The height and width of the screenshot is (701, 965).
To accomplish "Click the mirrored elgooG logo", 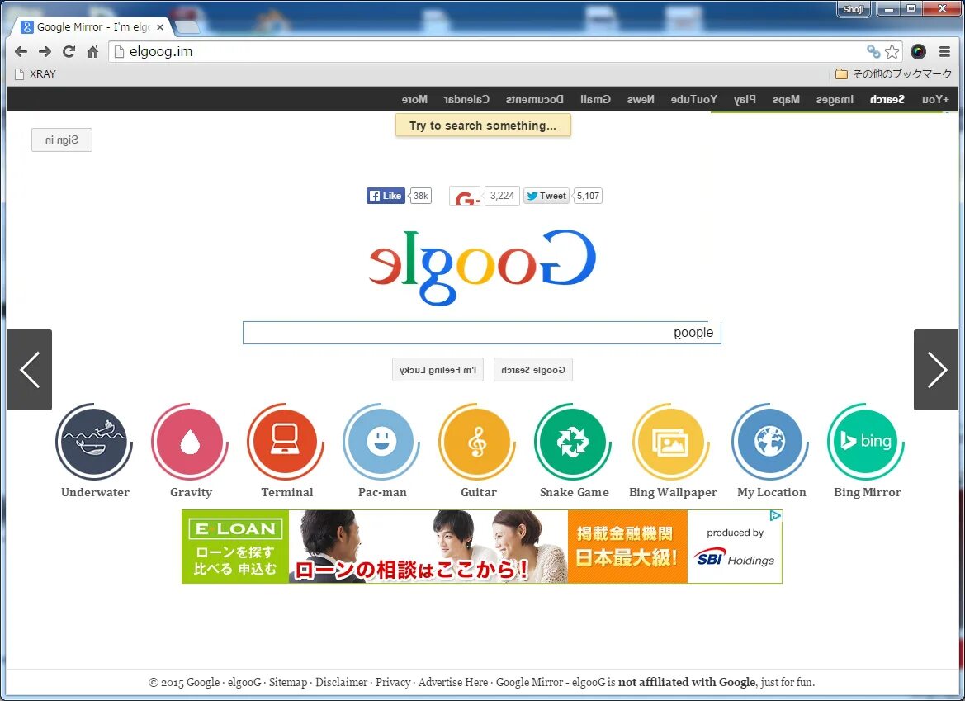I will (482, 267).
